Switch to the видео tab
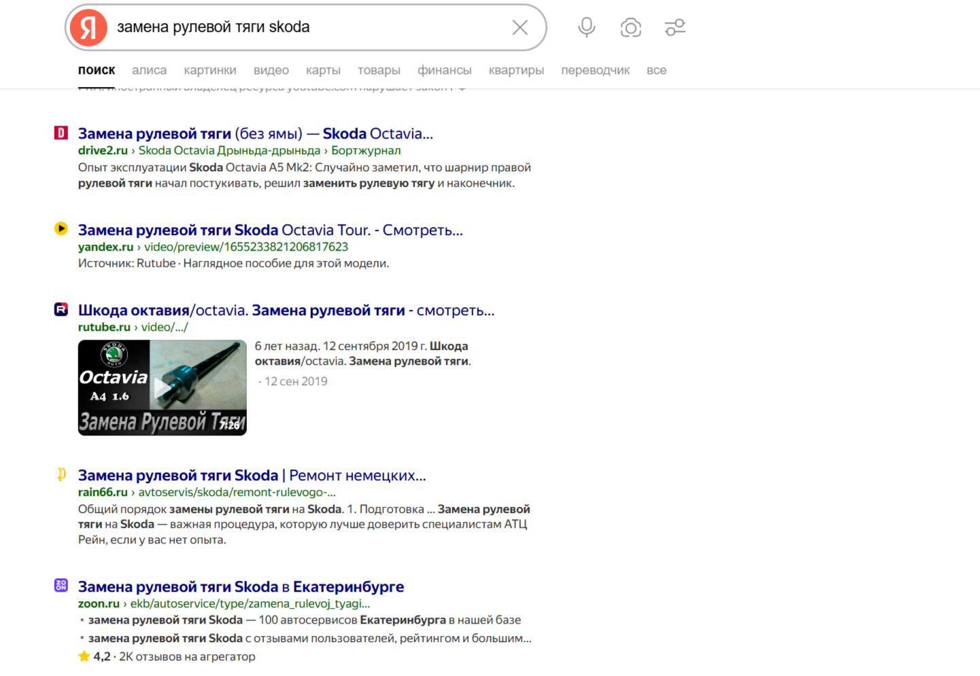Screen dimensions: 980x676 pyautogui.click(x=271, y=70)
